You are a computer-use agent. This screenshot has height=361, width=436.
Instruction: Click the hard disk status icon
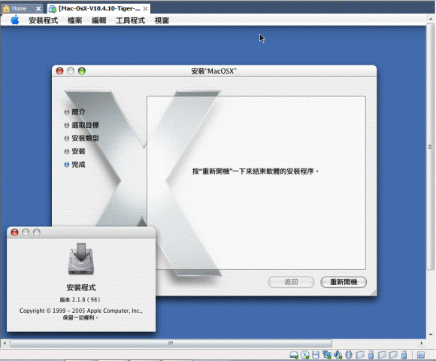point(294,355)
